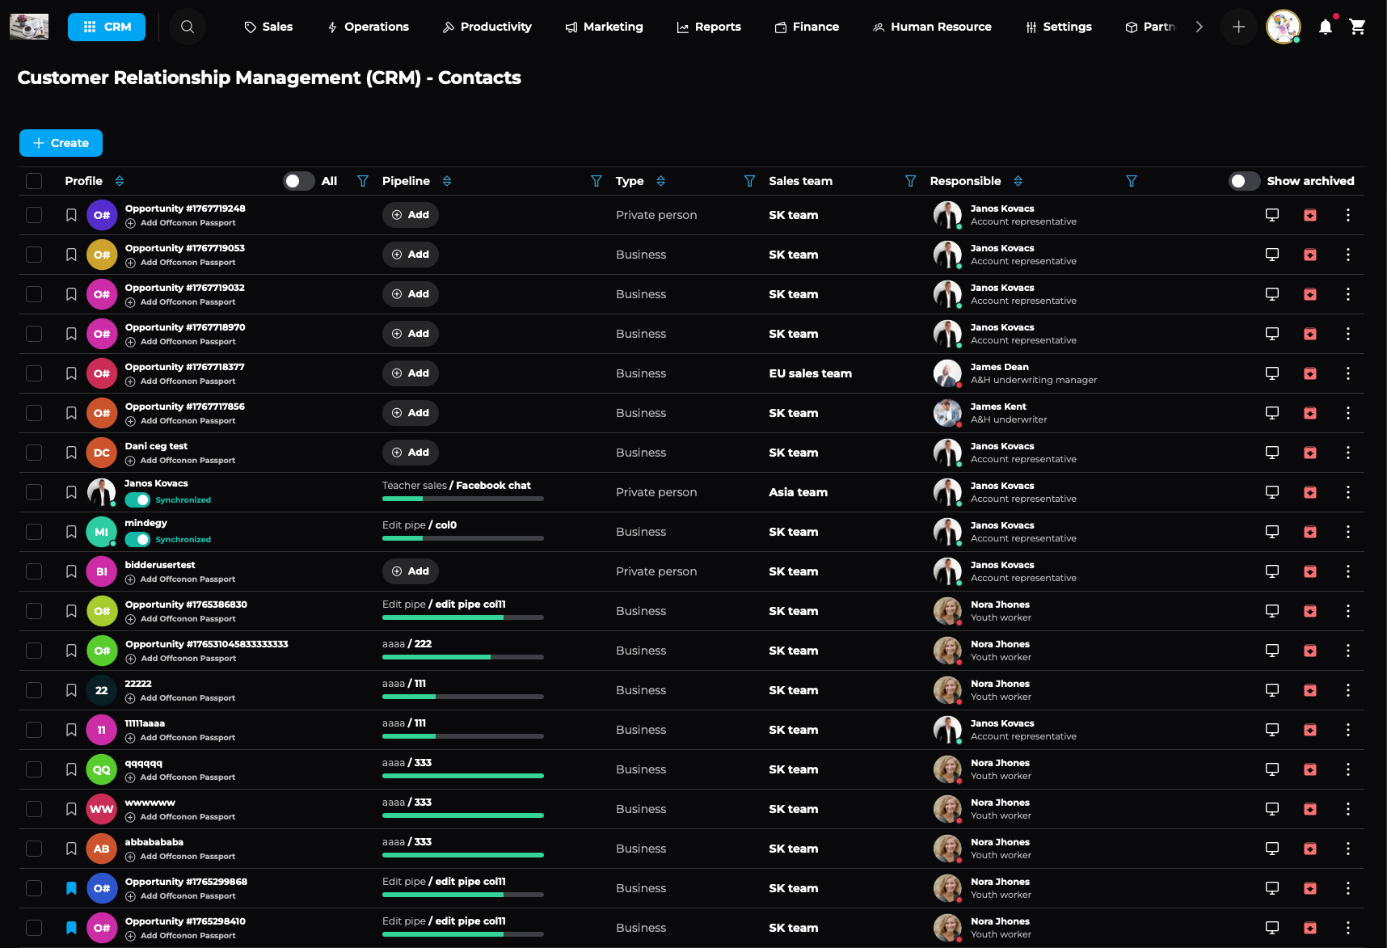
Task: Click the monitor icon in bidderusertest row
Action: point(1271,571)
